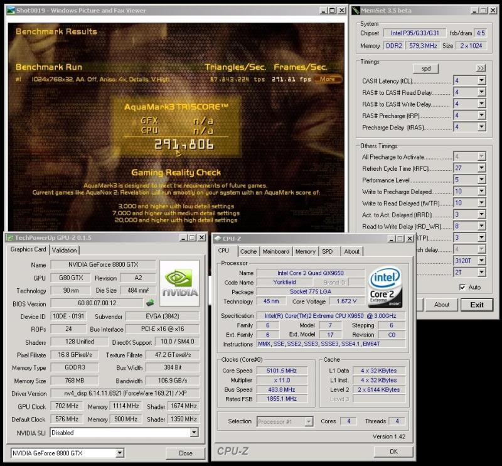Screen dimensions: 502x466
Task: Click the >> expand button in MemSet
Action: [481, 68]
